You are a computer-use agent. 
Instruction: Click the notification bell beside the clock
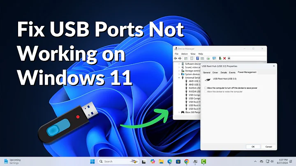point(291,161)
